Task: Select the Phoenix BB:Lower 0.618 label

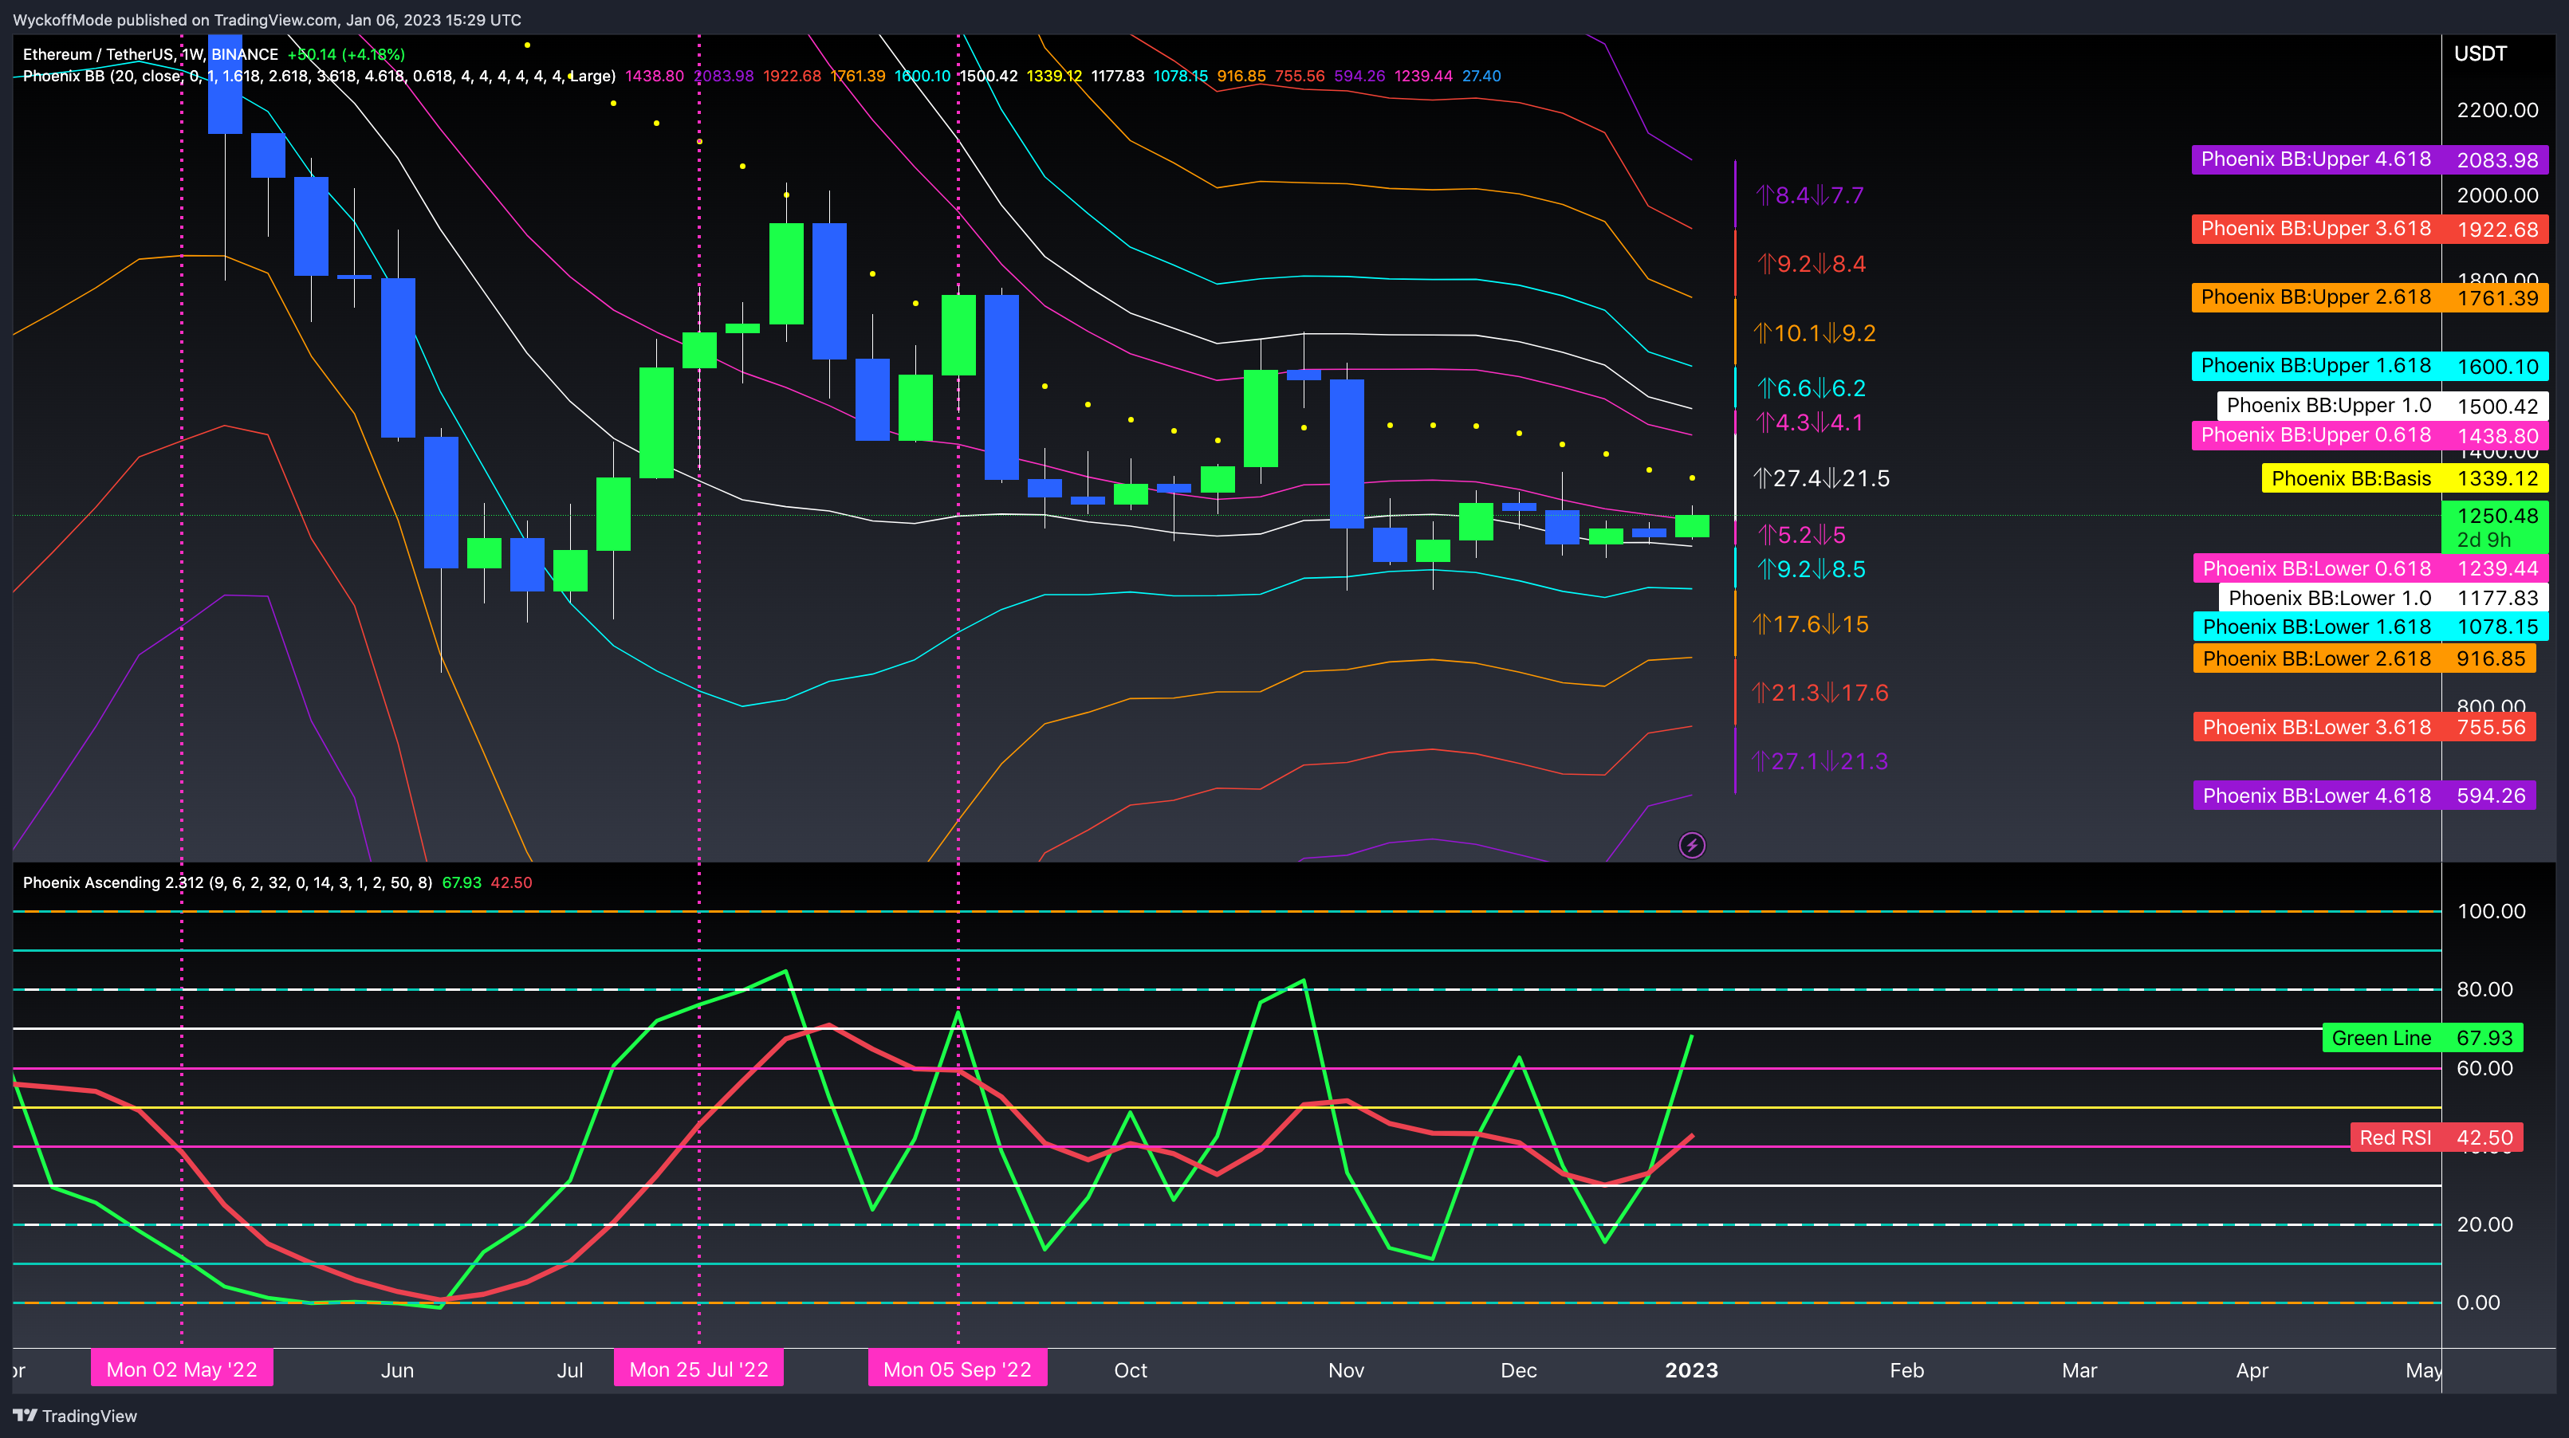Action: pyautogui.click(x=2370, y=568)
